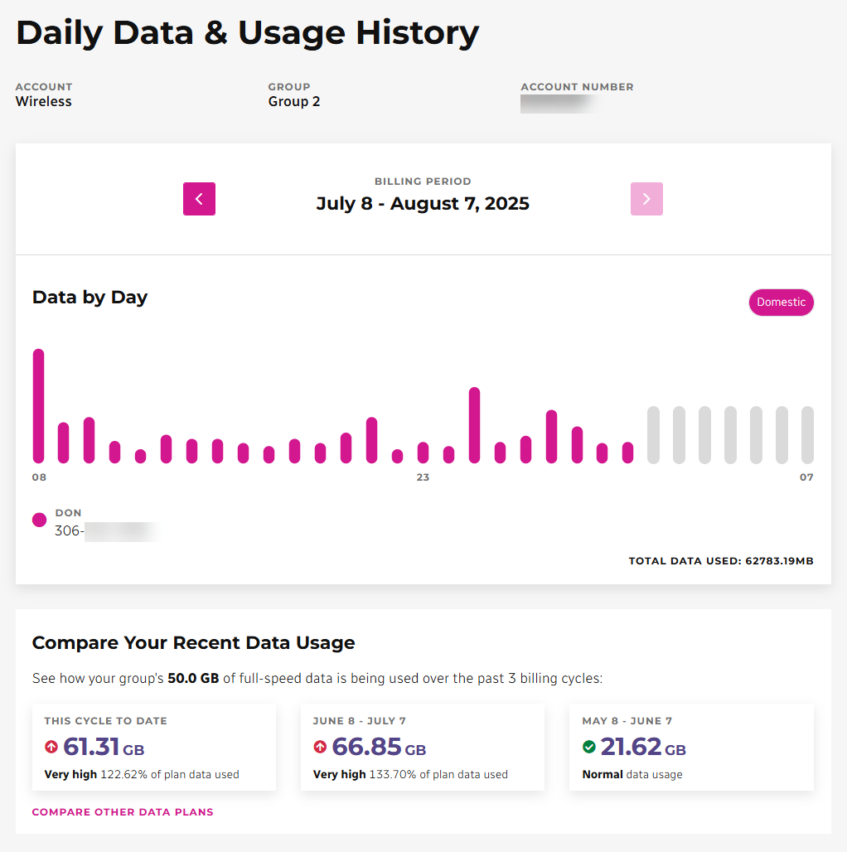Image resolution: width=847 pixels, height=852 pixels.
Task: Select the May 8 - June 7 usage card
Action: 690,748
